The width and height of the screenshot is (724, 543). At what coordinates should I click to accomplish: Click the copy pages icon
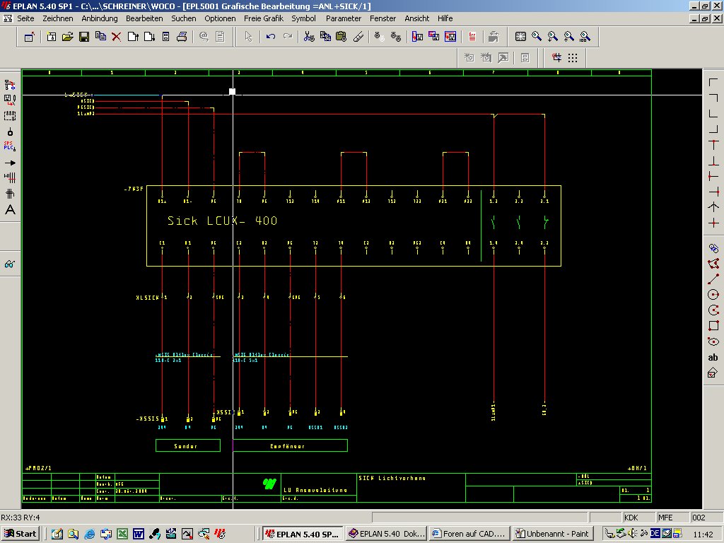point(100,37)
